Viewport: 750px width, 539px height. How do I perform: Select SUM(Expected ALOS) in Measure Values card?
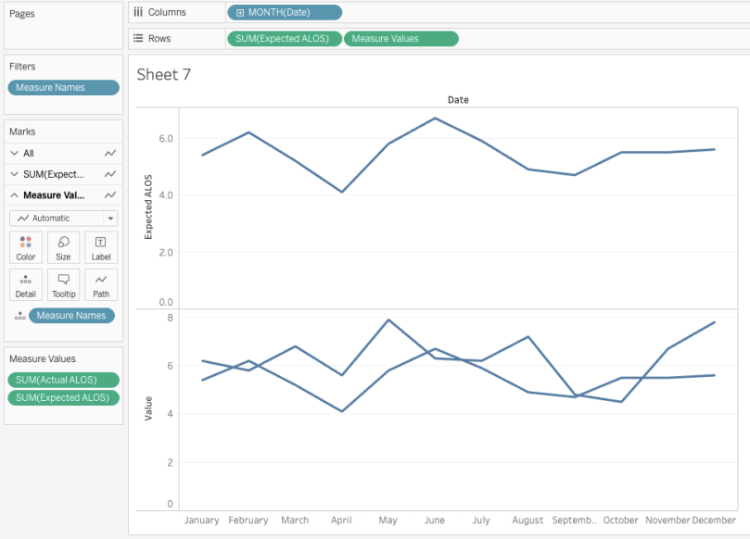(63, 398)
